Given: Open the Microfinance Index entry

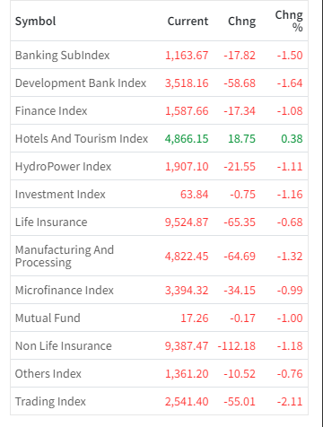Looking at the screenshot, I should pos(65,291).
